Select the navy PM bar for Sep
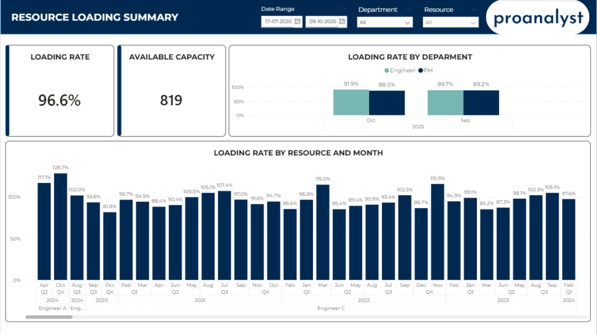597x334 pixels. [481, 103]
